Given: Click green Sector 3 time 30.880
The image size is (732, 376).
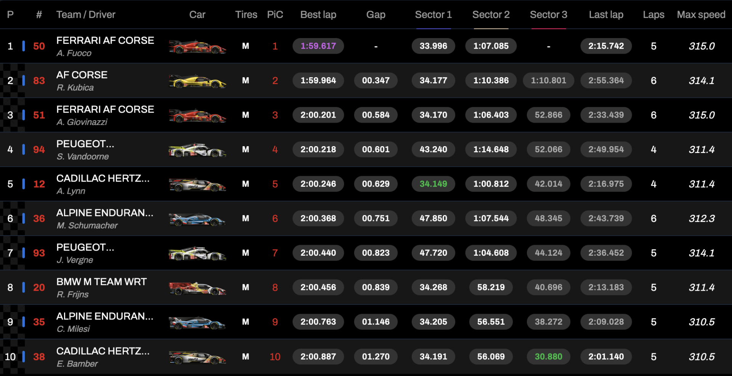Looking at the screenshot, I should [x=549, y=357].
